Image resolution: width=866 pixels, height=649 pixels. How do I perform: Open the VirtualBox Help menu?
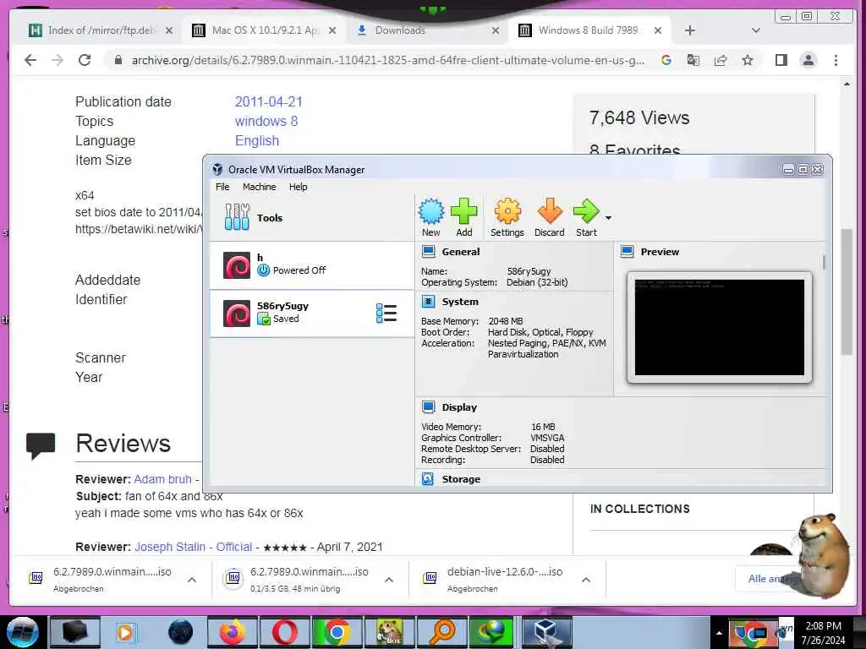click(x=299, y=187)
